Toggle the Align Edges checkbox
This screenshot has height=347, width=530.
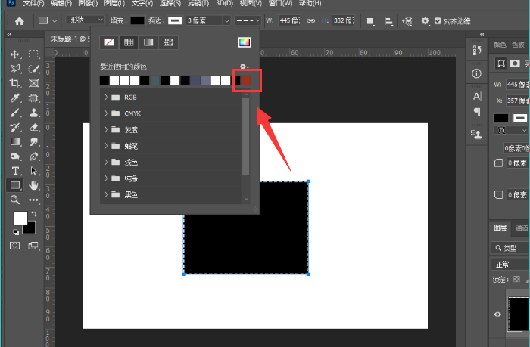[438, 21]
